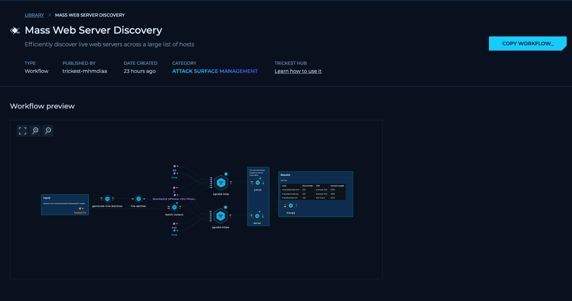Click the Content Length column header
The height and width of the screenshot is (301, 572).
point(337,186)
